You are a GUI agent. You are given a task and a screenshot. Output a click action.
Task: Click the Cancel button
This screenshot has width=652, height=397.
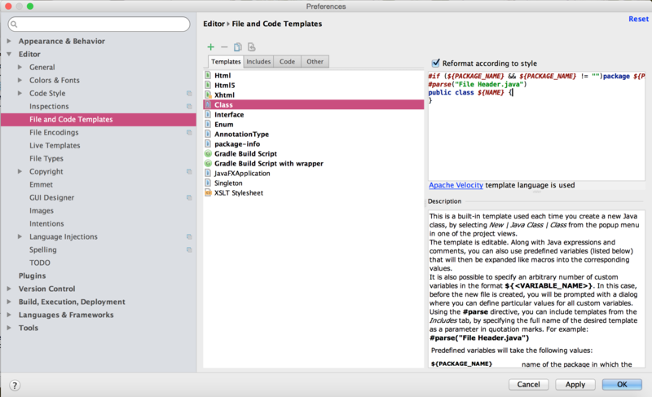point(528,385)
